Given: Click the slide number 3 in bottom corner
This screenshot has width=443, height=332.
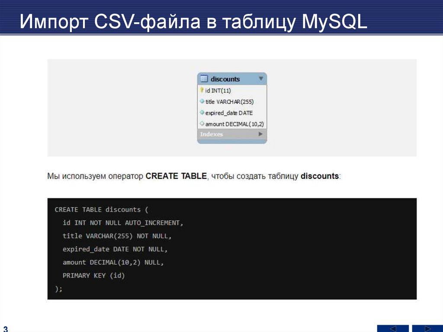Looking at the screenshot, I should click(x=5, y=328).
